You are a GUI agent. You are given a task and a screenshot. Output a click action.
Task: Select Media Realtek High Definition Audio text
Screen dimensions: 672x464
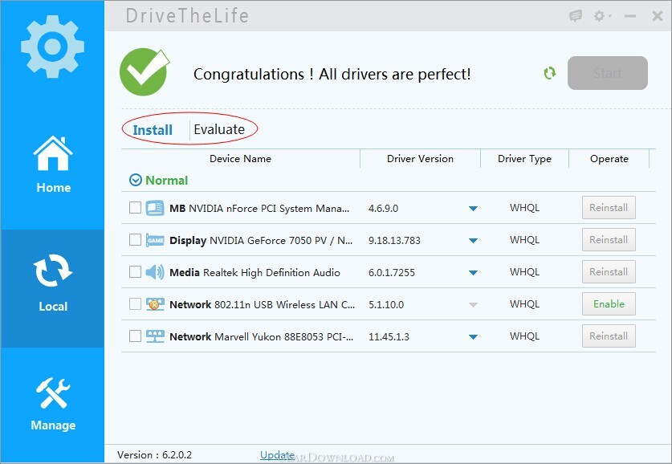pos(255,273)
